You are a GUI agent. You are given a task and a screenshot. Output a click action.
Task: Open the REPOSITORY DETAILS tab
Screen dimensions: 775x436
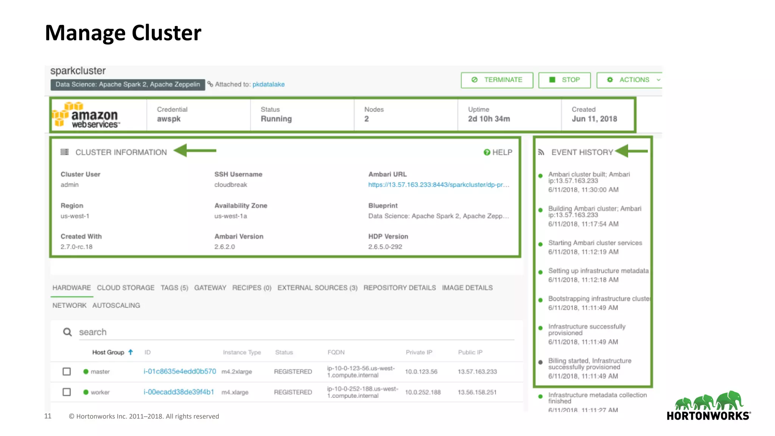400,288
